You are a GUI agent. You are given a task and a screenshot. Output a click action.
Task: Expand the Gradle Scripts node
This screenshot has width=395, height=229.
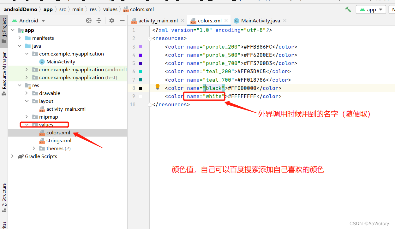coord(13,156)
